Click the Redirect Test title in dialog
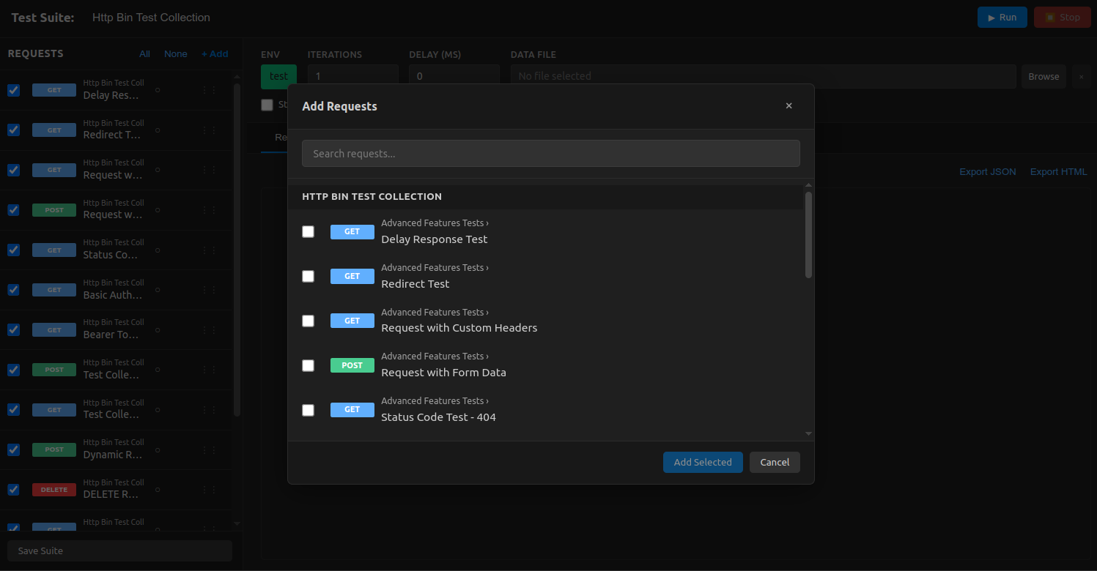This screenshot has height=571, width=1097. 415,284
